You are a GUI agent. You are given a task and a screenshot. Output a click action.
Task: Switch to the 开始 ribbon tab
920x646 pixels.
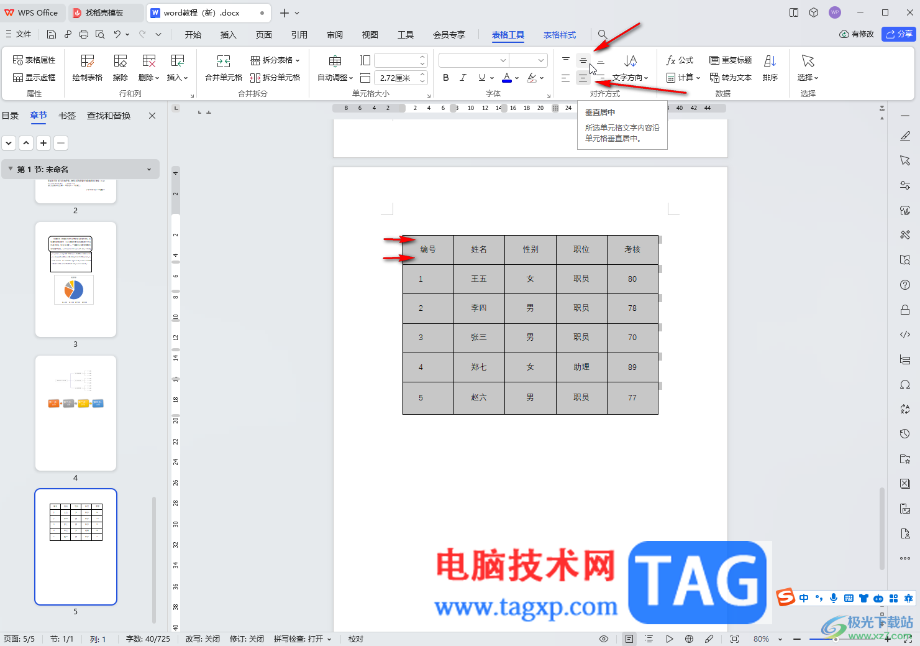(193, 35)
